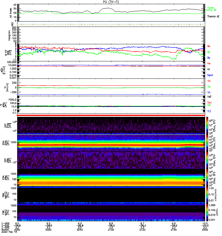222x236 pixels.
Task: Click the "B_FIT GSE [nT]" axis title
Action: coord(8,53)
